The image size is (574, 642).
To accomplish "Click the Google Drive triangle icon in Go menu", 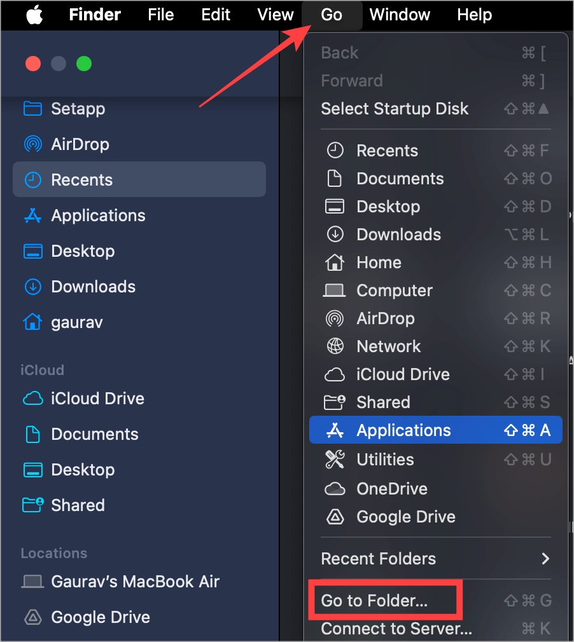I will click(335, 517).
